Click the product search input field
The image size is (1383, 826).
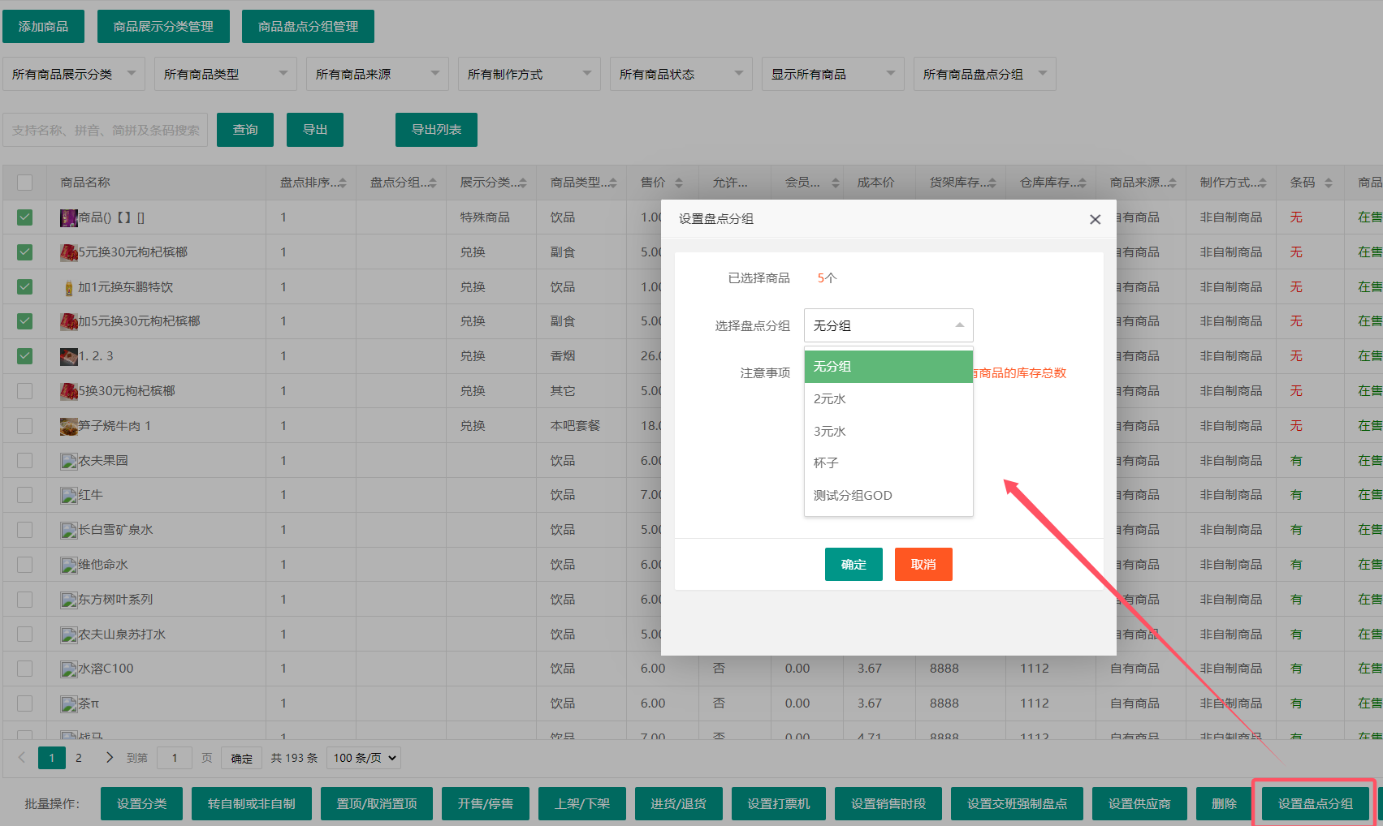pos(106,130)
